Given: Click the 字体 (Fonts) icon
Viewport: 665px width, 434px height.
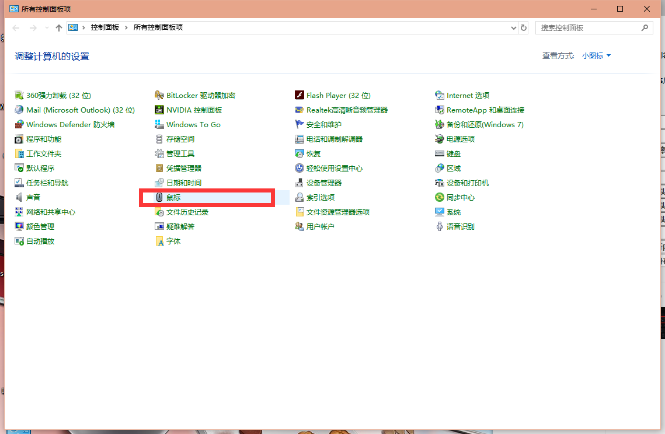Looking at the screenshot, I should 159,242.
